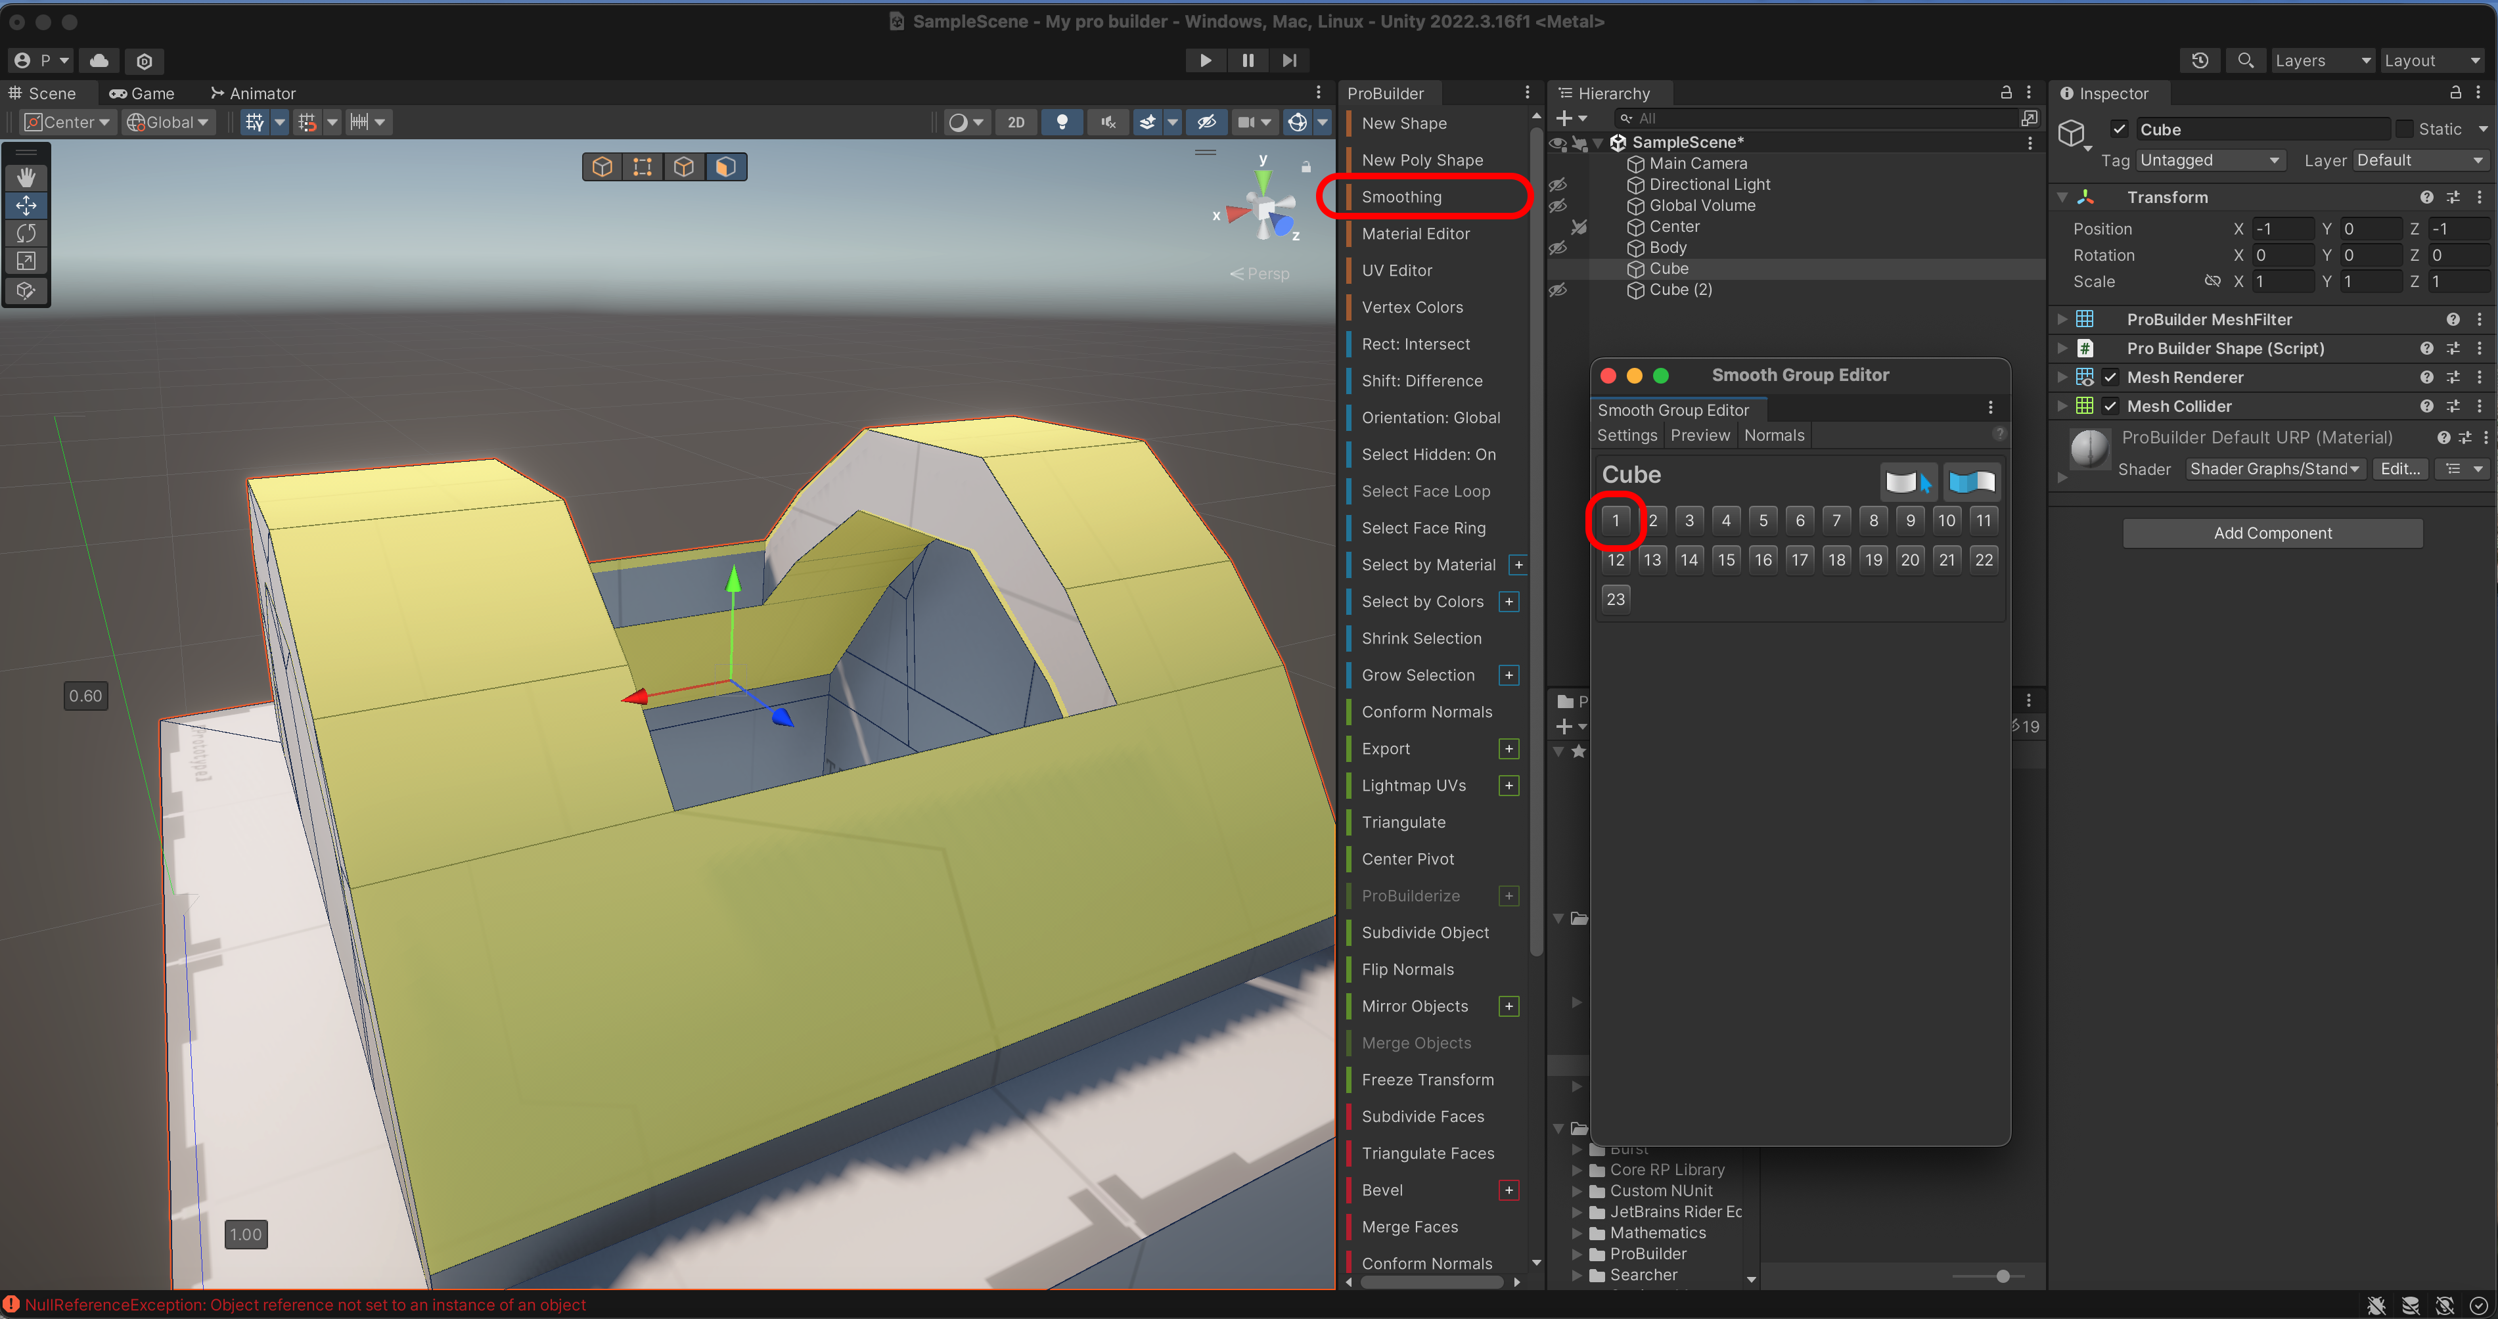Open the Animator tab
This screenshot has width=2498, height=1319.
(253, 93)
